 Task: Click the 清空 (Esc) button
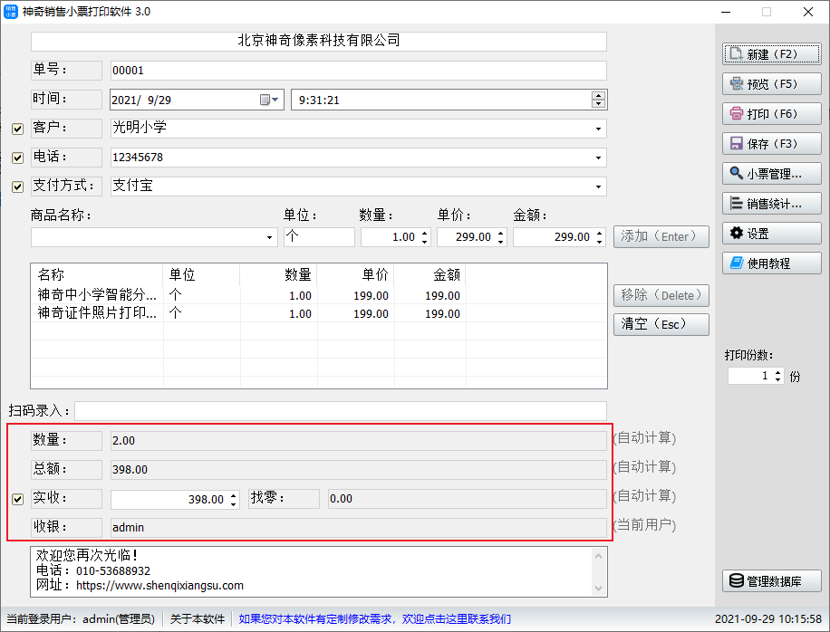pos(661,324)
